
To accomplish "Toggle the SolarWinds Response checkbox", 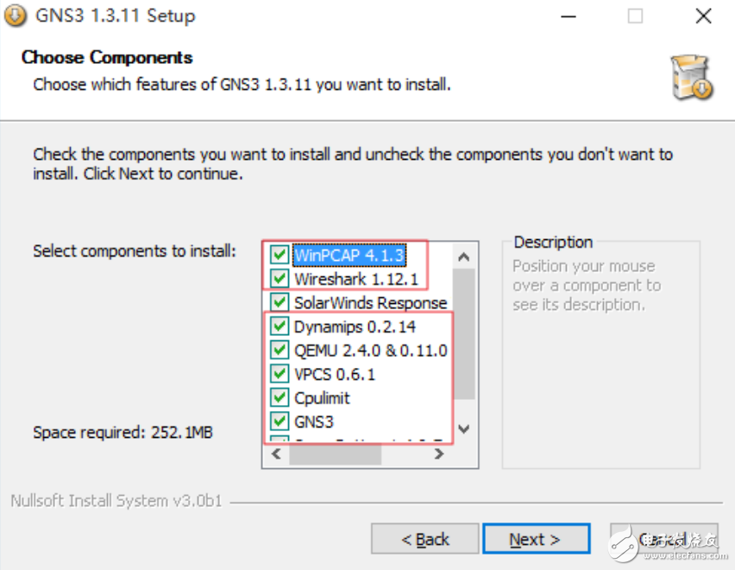I will click(x=279, y=302).
